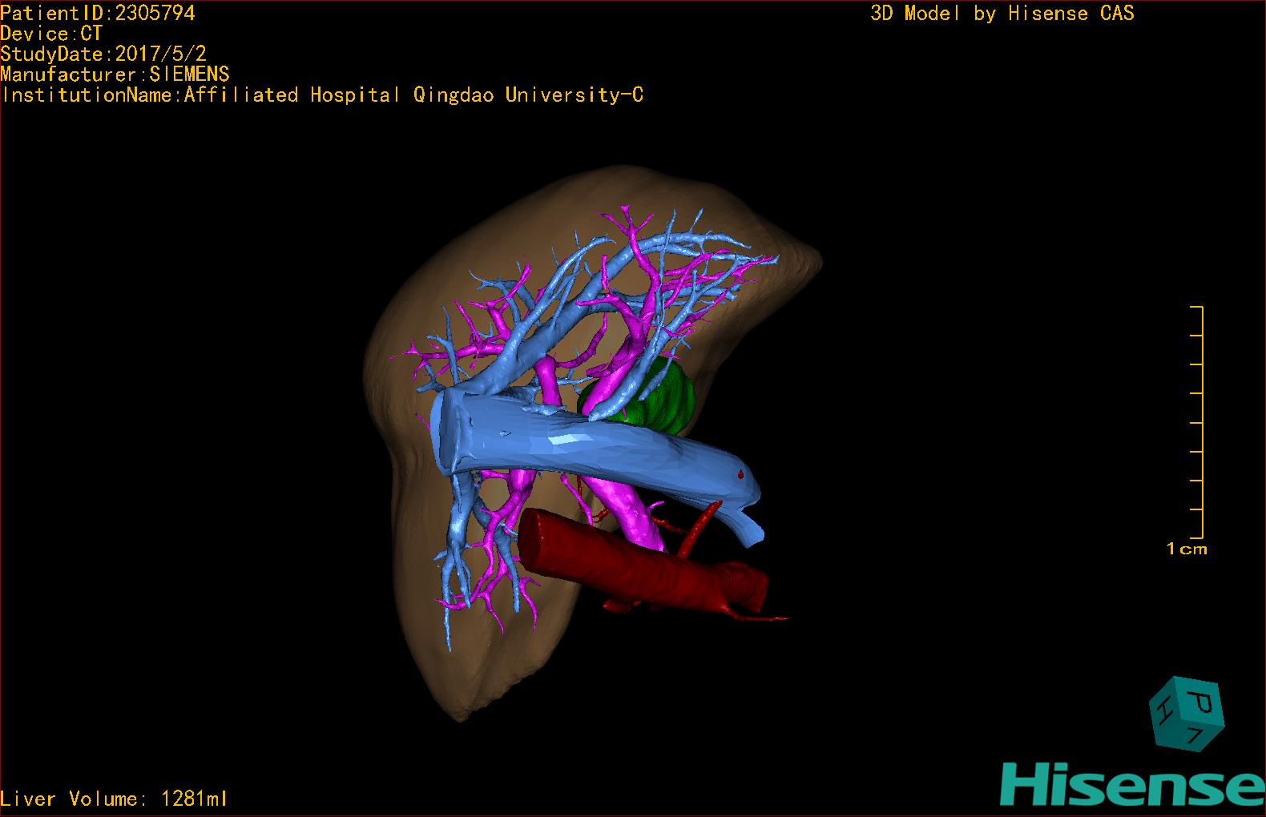Screen dimensions: 1266x817
Task: Click the "3D Model by Hisense CAS" label
Action: click(x=1002, y=14)
